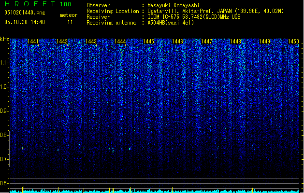
Task: Click the meteor count value 11
Action: [x=70, y=22]
